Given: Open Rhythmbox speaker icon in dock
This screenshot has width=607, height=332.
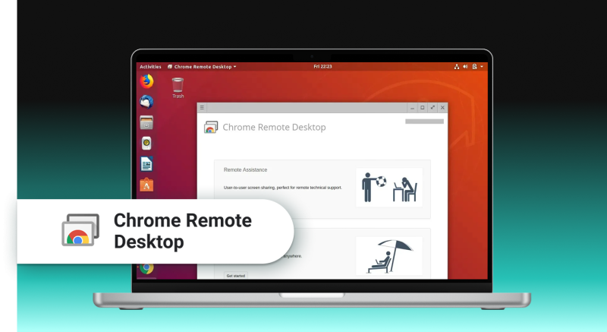Looking at the screenshot, I should (x=146, y=144).
